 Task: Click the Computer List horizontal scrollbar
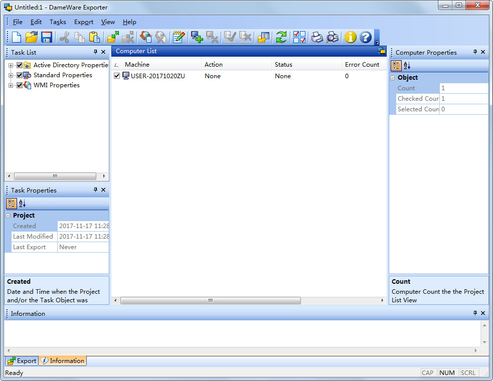click(x=211, y=301)
